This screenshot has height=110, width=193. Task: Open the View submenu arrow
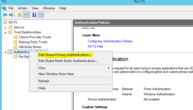109,68
